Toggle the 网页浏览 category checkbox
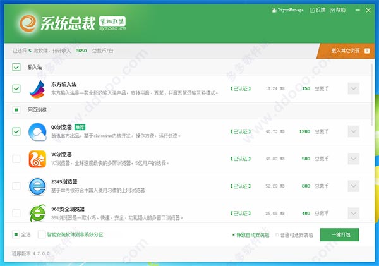The height and width of the screenshot is (266, 379). click(x=16, y=110)
